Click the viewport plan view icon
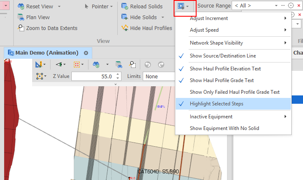 (119, 65)
